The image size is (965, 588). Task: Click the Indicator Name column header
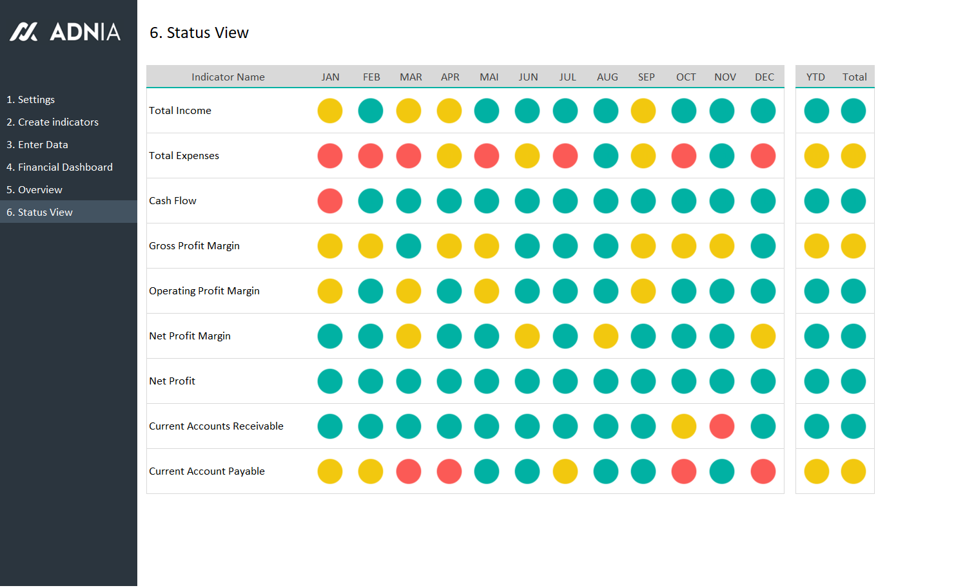[228, 77]
